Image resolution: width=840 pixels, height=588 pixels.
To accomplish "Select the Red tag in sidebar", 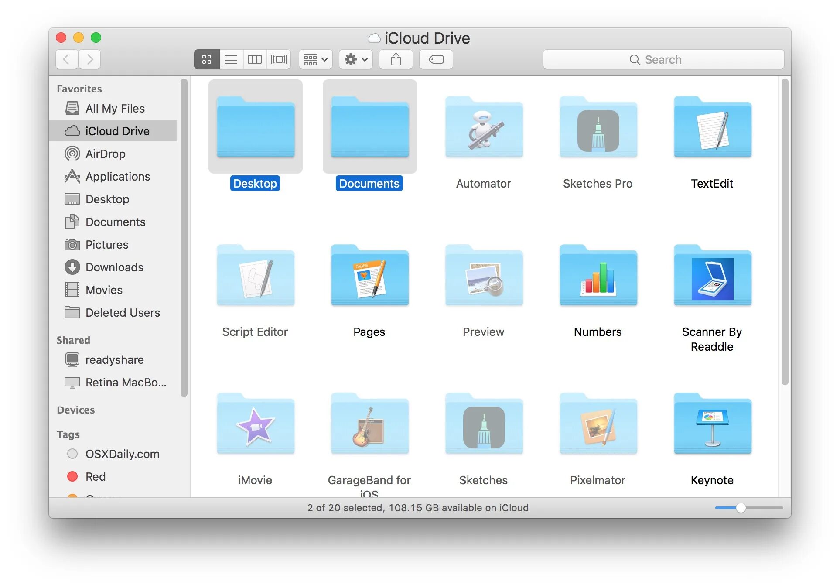I will coord(95,476).
